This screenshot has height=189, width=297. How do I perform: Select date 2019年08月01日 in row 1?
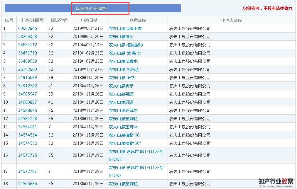pyautogui.click(x=88, y=28)
